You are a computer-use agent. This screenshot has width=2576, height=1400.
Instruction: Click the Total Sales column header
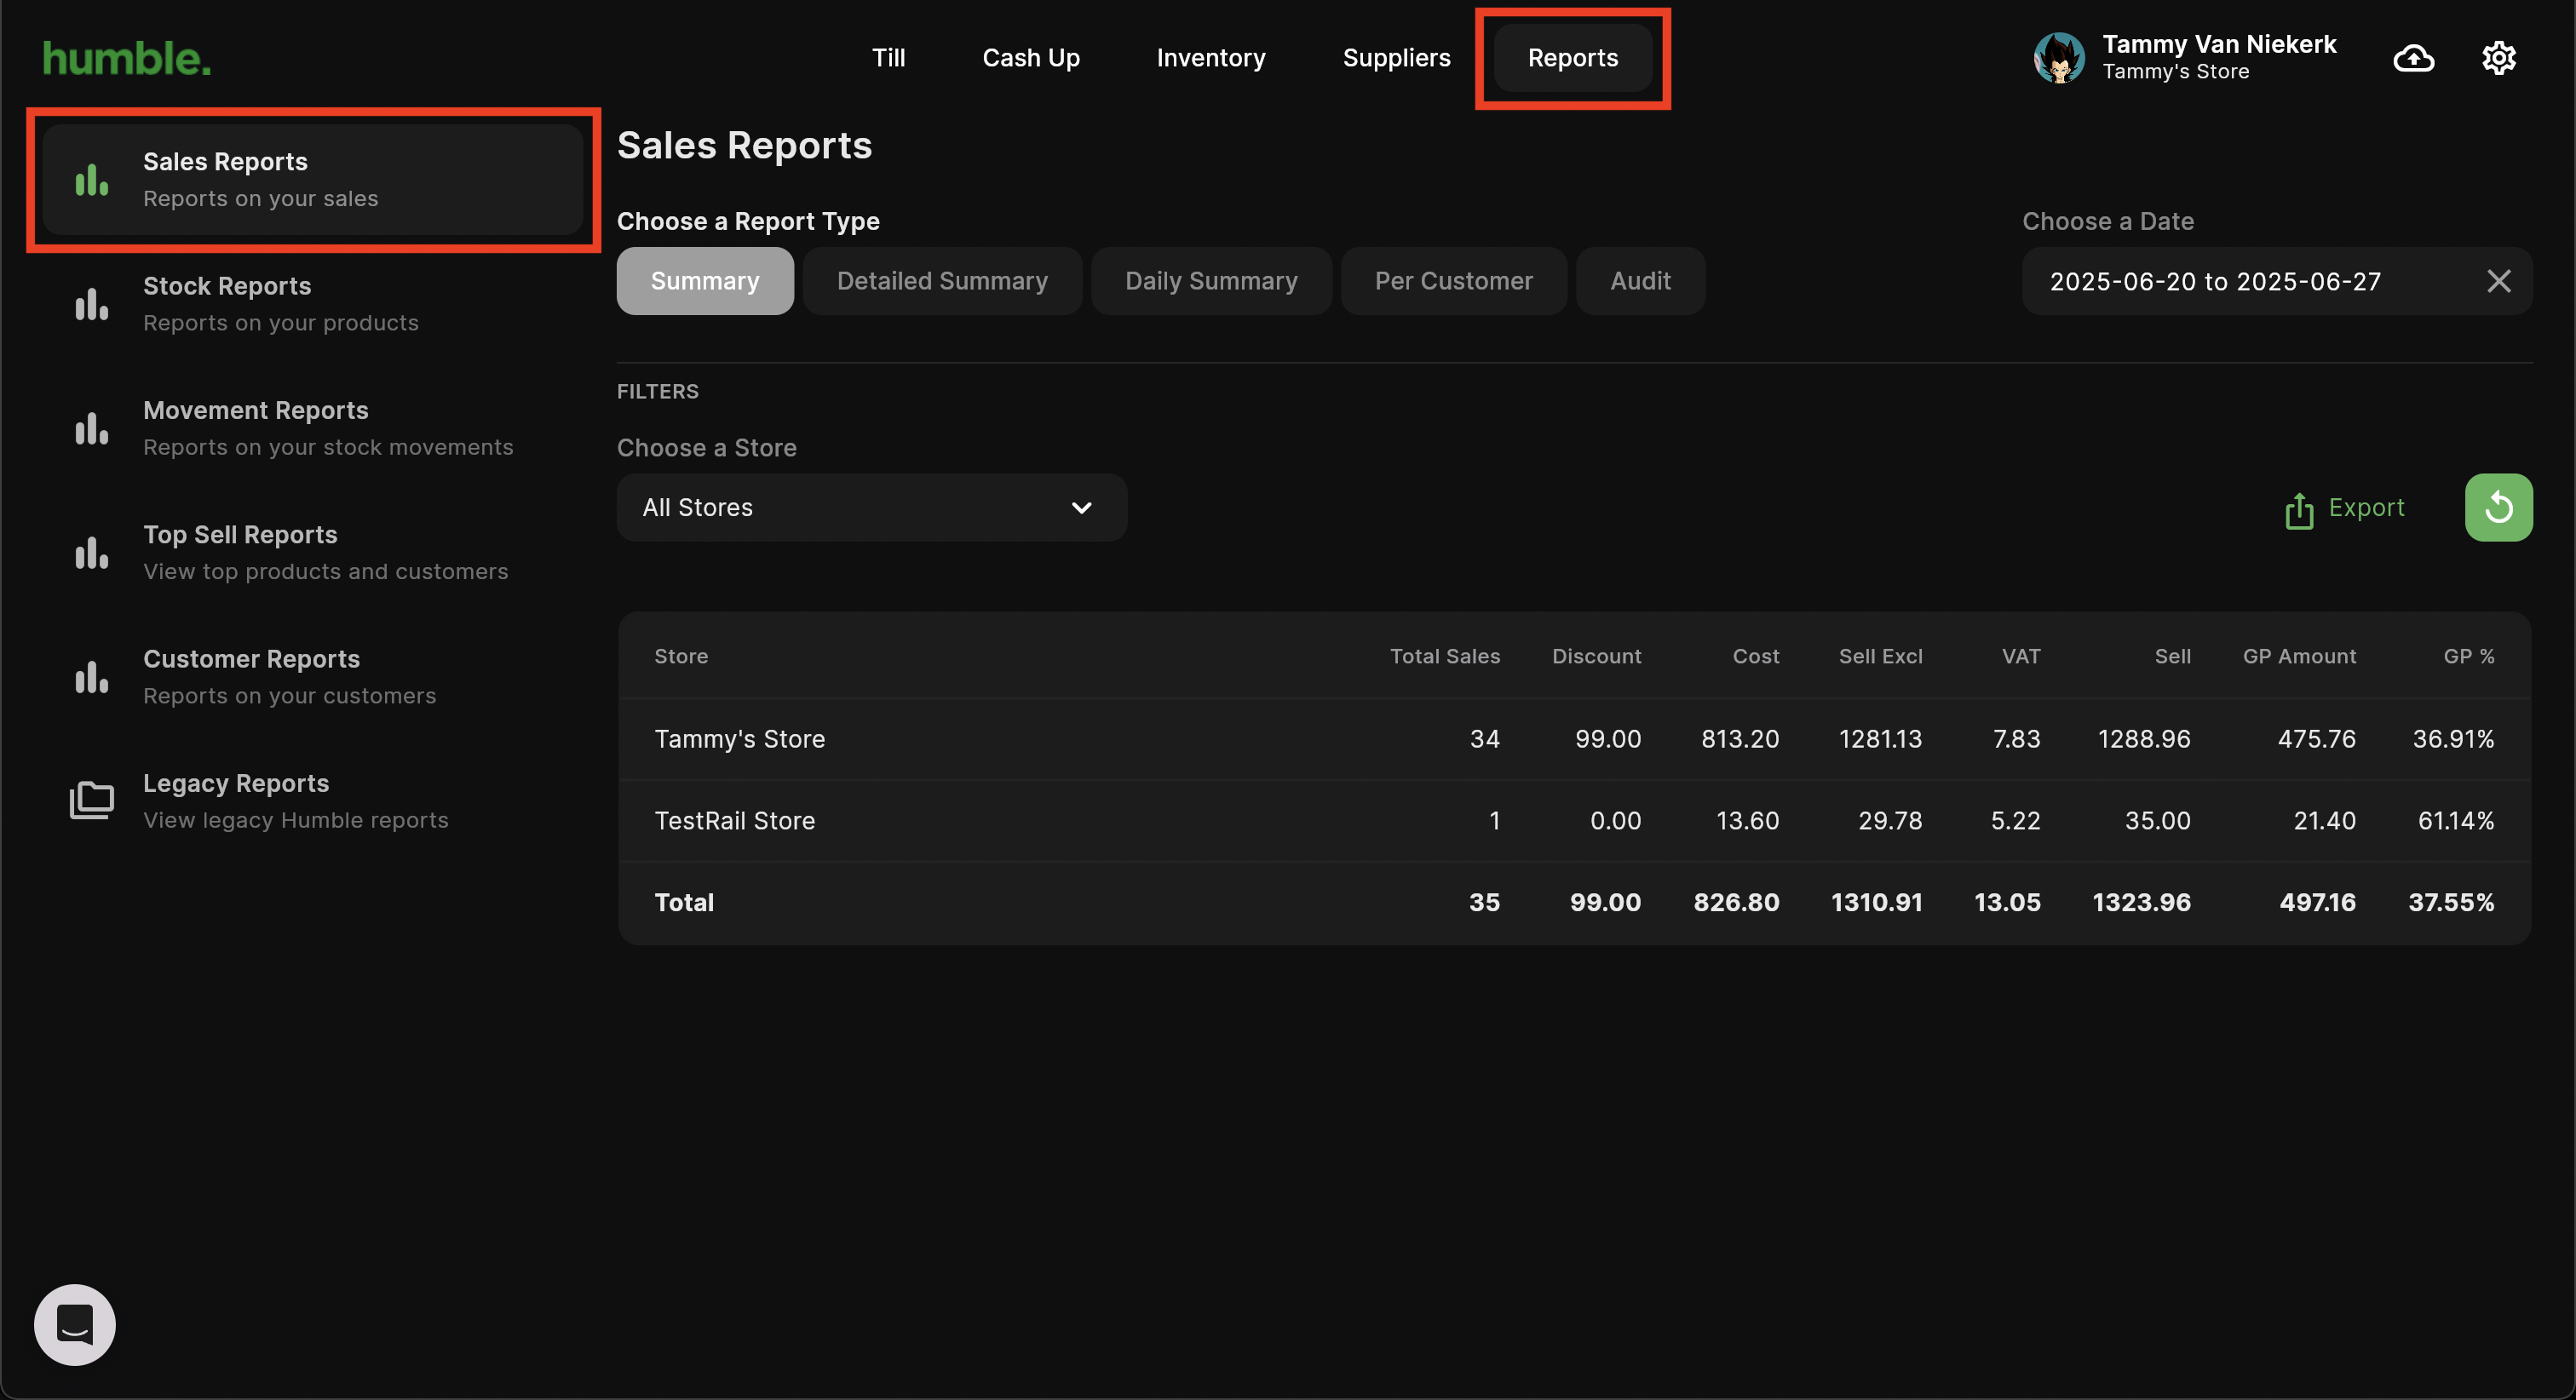tap(1444, 656)
